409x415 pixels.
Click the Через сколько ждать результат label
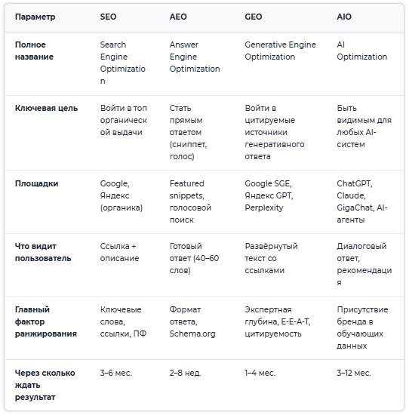(45, 385)
